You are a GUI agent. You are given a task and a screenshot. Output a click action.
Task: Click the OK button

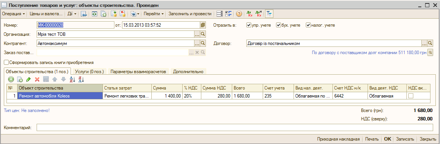[387, 139]
